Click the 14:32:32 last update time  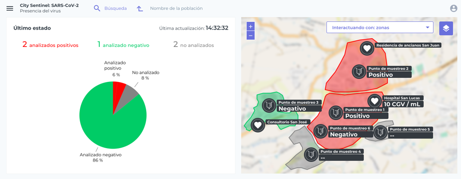[217, 28]
